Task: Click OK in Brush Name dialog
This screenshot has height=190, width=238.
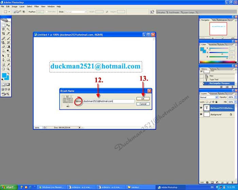Action: point(143,99)
